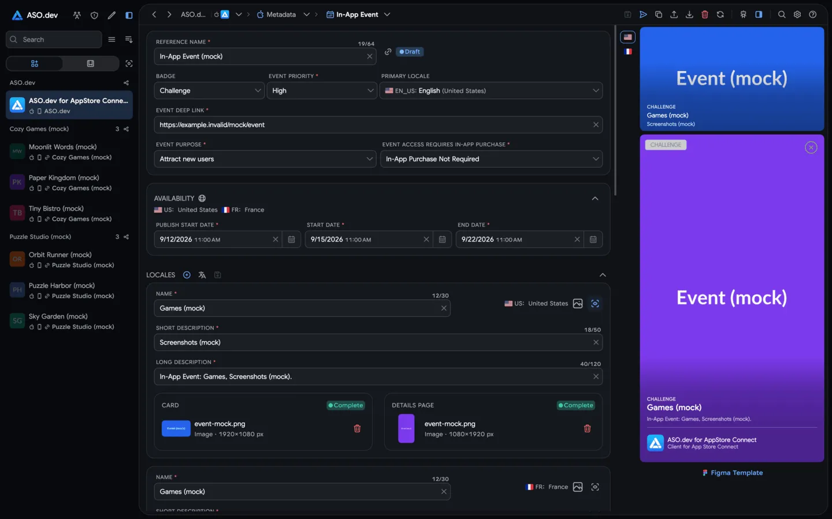Close the purple details page preview

[811, 147]
